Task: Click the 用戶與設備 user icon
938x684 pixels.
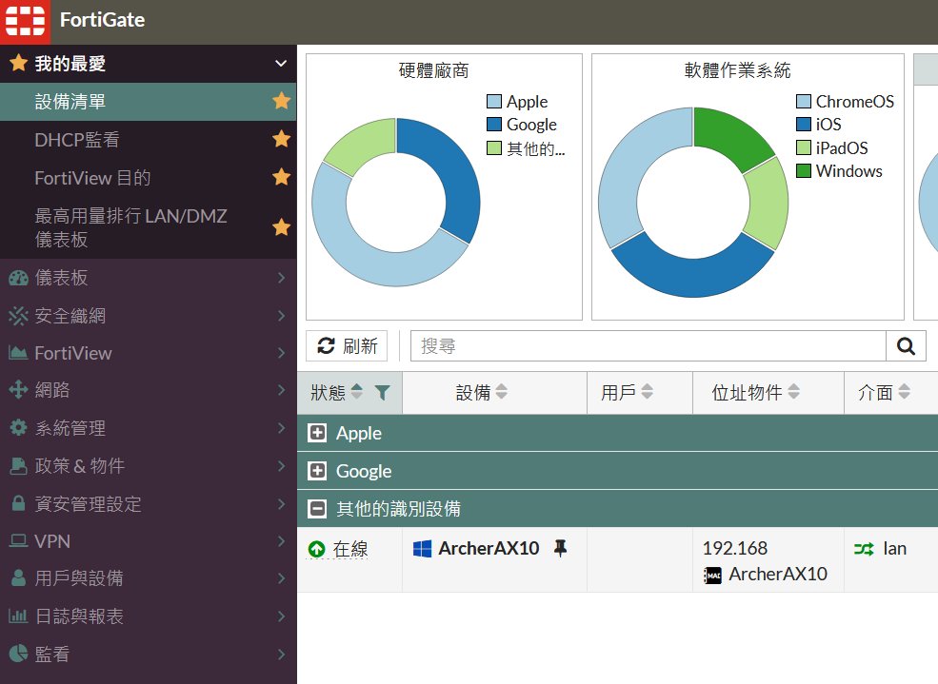Action: click(x=18, y=578)
